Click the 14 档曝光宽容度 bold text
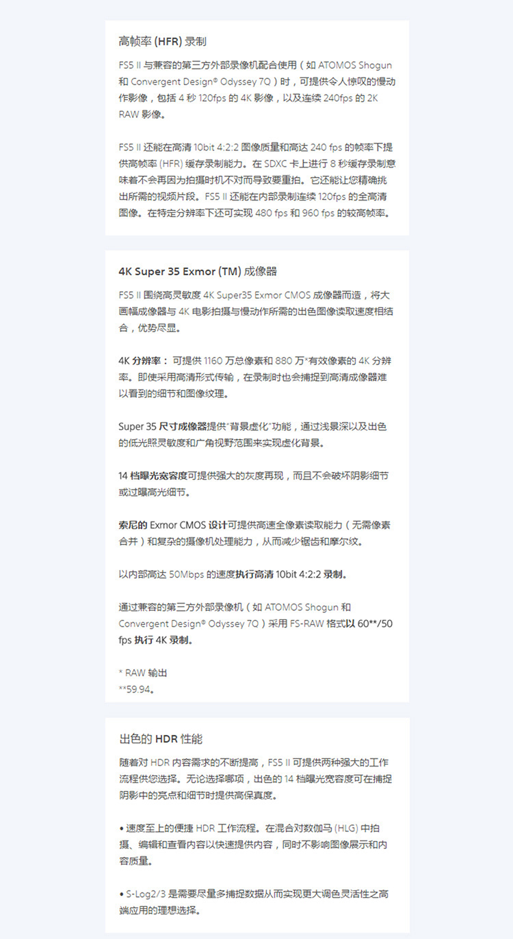Image resolution: width=513 pixels, height=939 pixels. 153,476
